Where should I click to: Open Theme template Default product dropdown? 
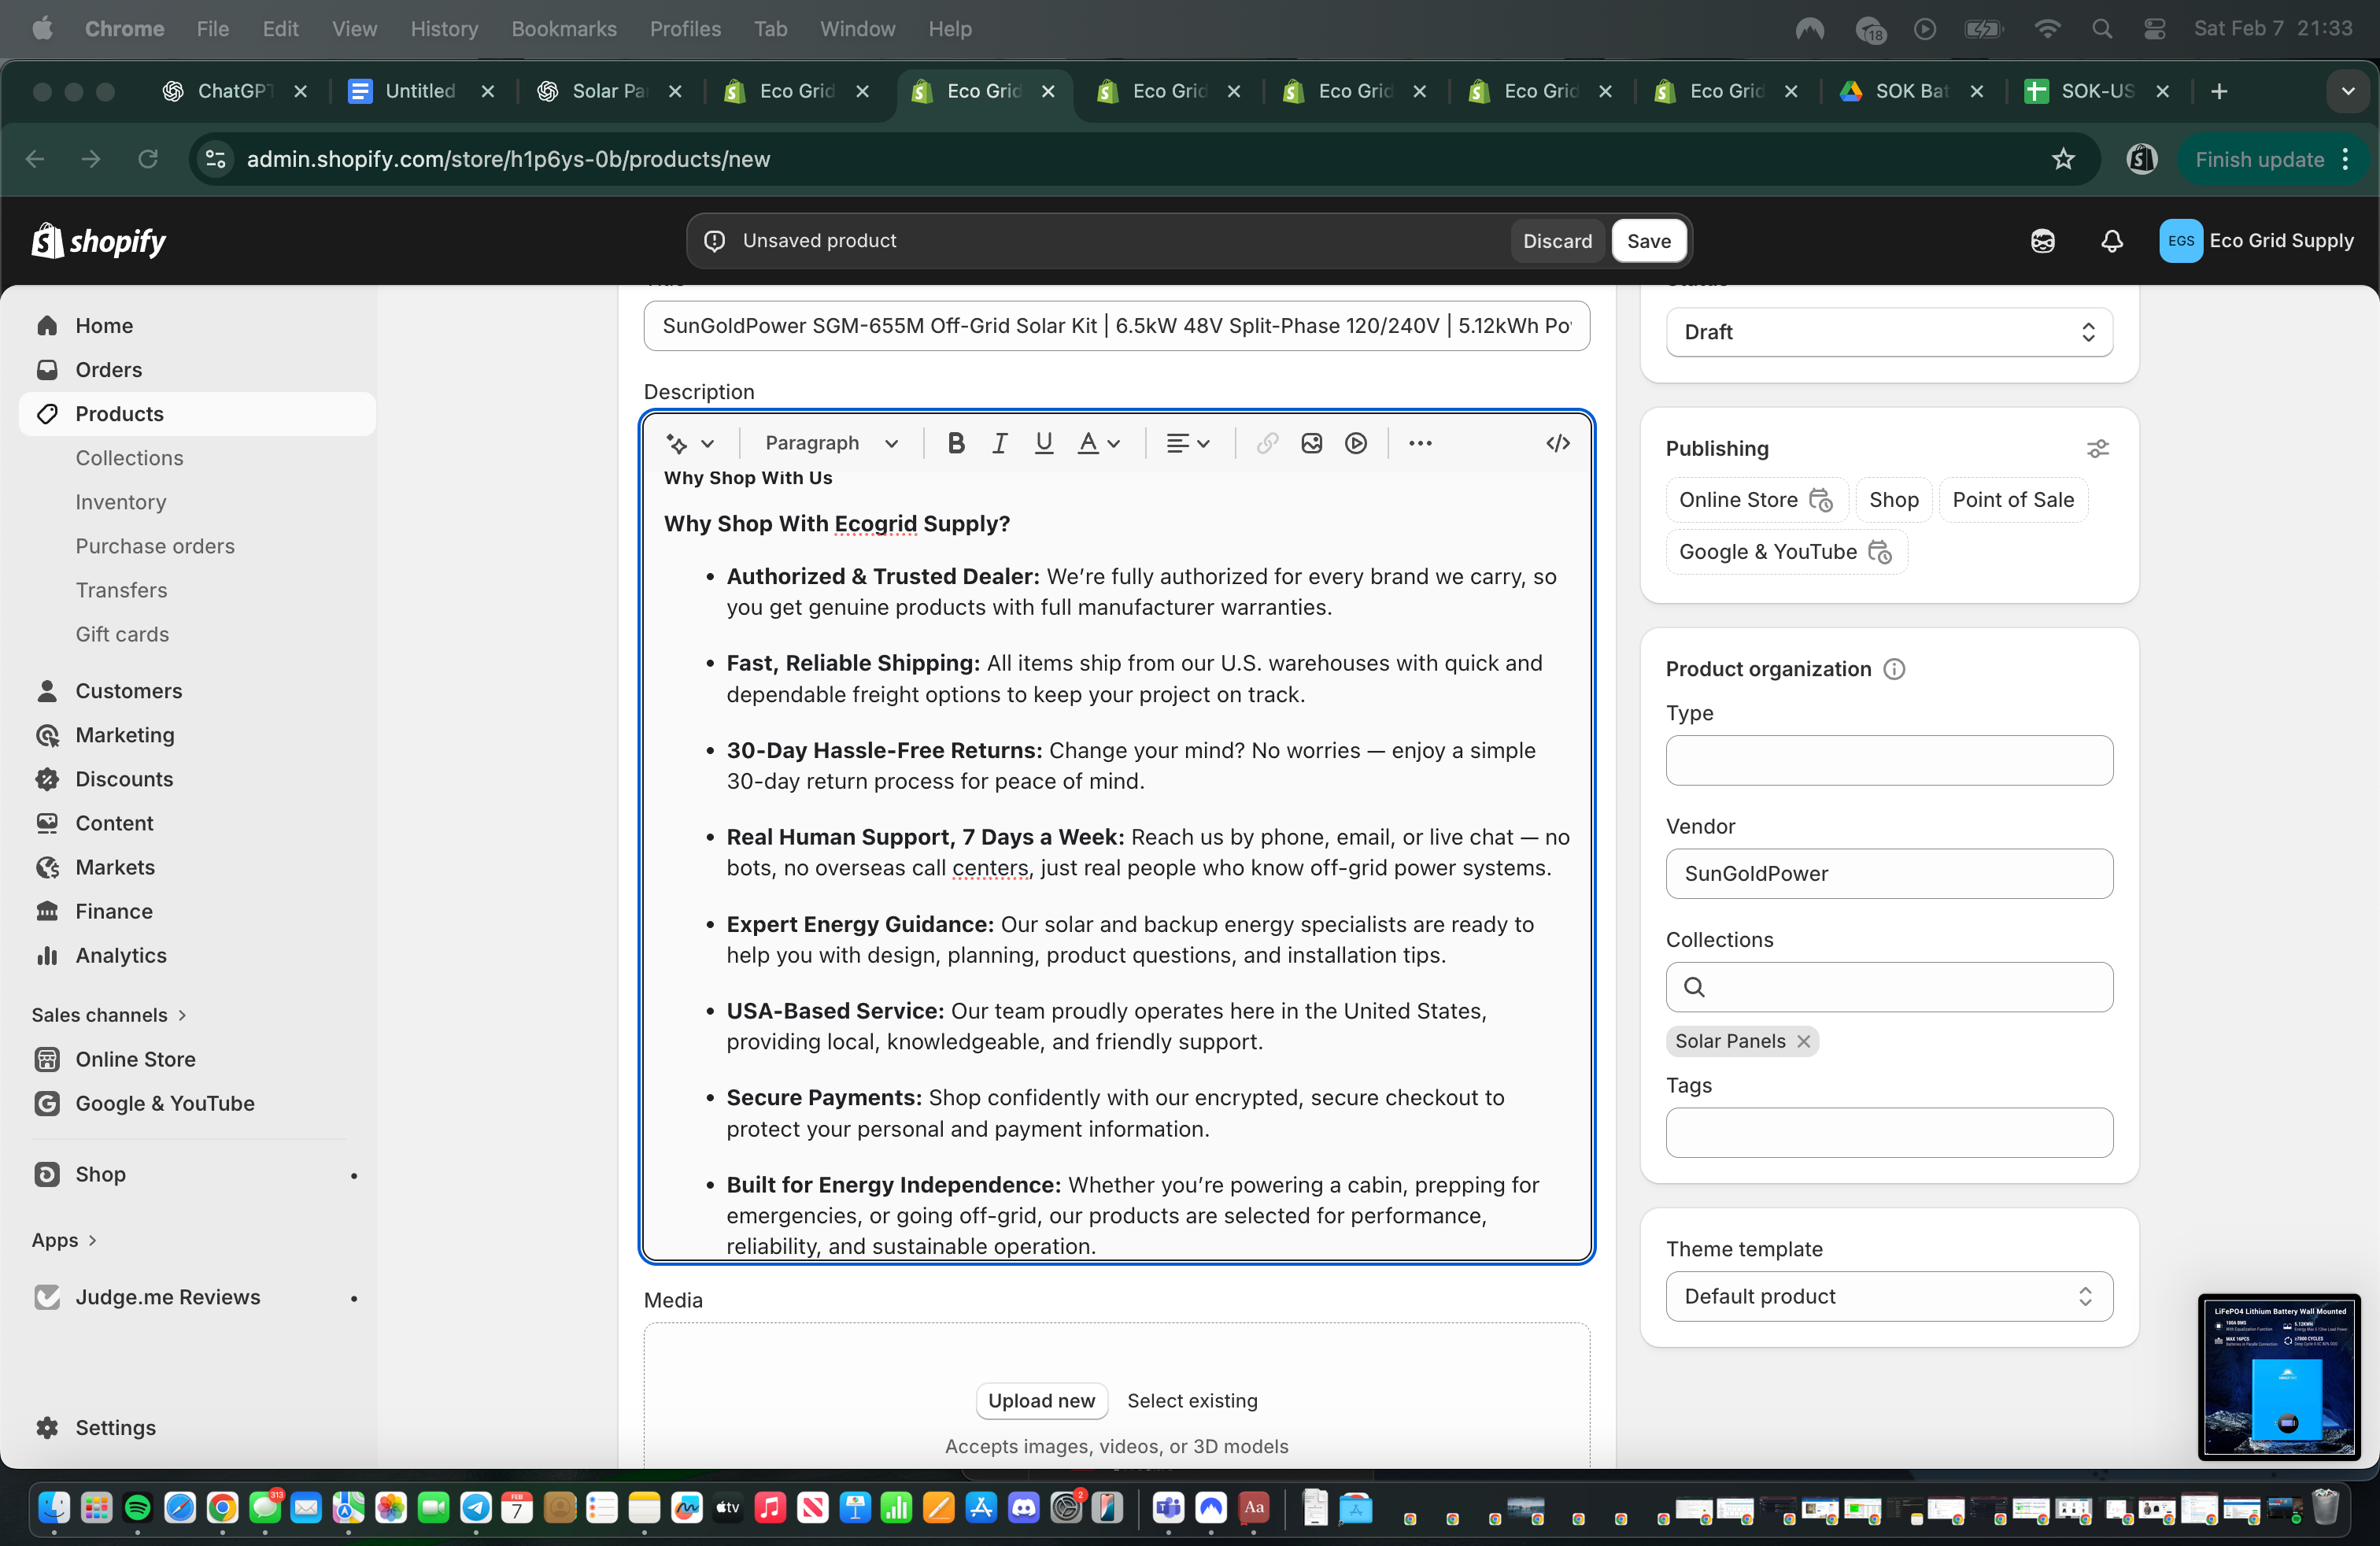click(1888, 1296)
